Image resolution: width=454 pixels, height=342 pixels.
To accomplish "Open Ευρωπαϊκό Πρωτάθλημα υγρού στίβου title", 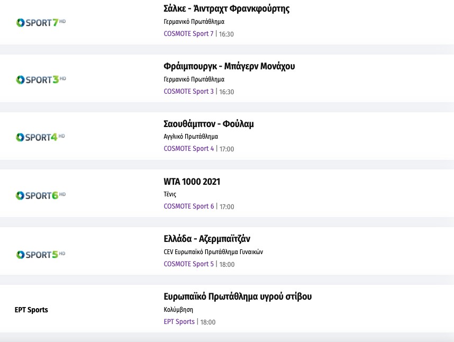I will click(x=238, y=296).
